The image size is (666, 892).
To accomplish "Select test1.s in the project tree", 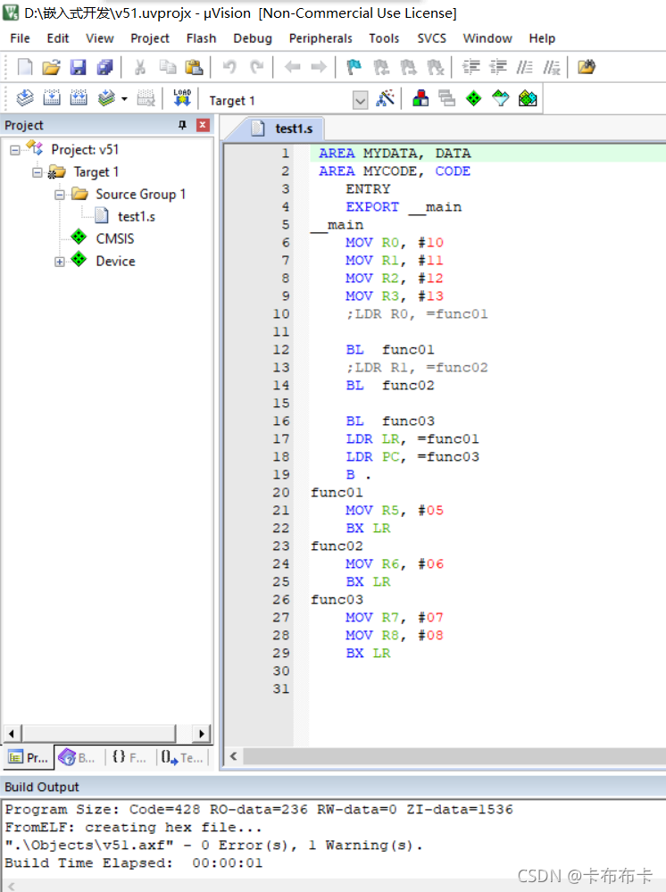I will 136,217.
